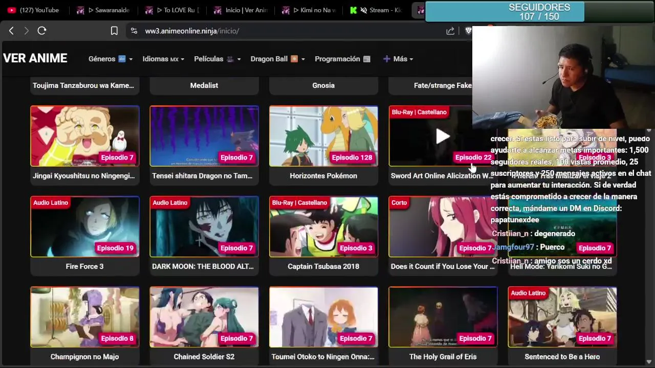Click the Corto label on Does it Count
The height and width of the screenshot is (368, 655).
pos(399,203)
